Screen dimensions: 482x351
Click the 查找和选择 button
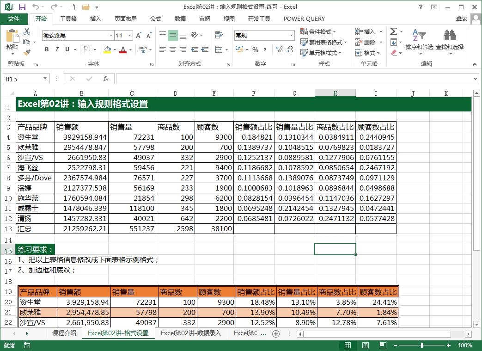(449, 42)
